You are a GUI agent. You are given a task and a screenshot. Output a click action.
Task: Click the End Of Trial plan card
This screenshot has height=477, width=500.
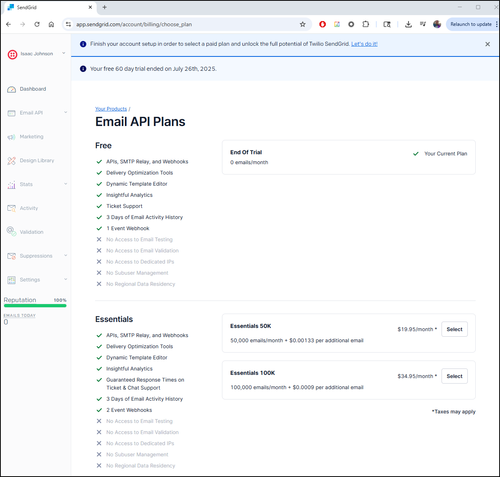pyautogui.click(x=348, y=157)
